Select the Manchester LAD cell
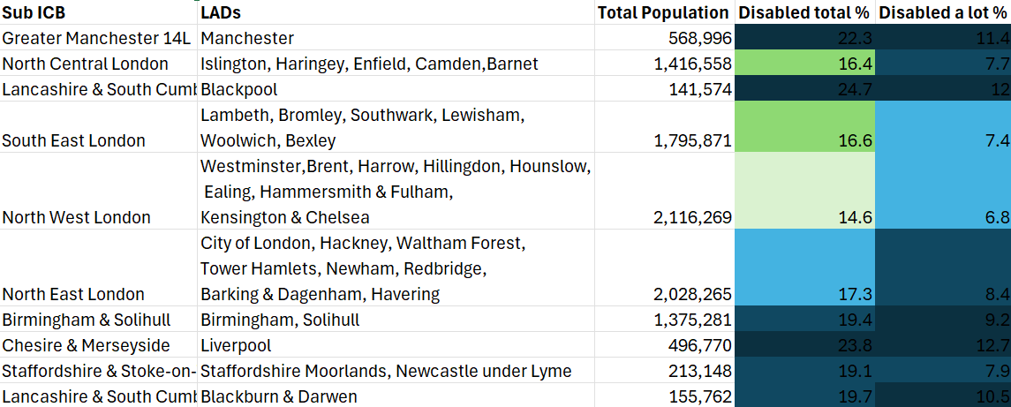 coord(396,38)
